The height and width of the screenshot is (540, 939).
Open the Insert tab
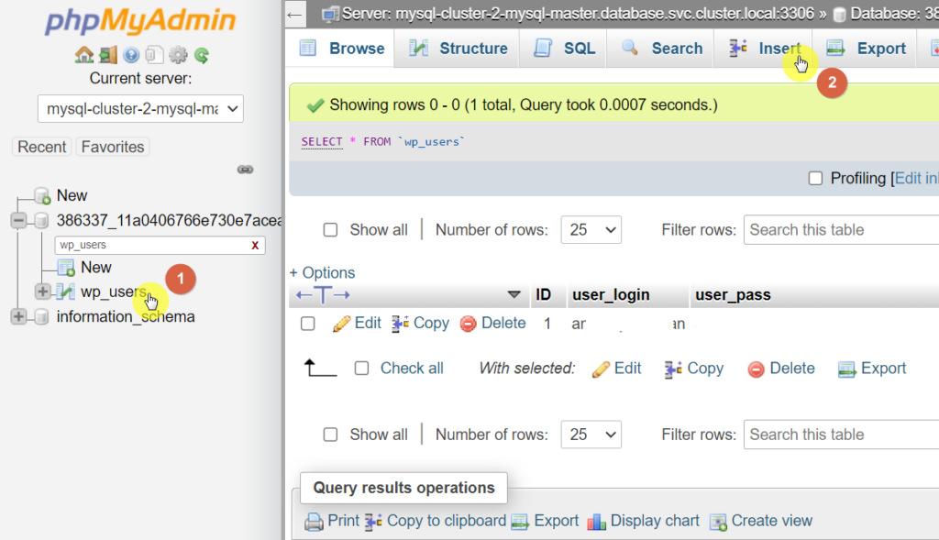[765, 49]
